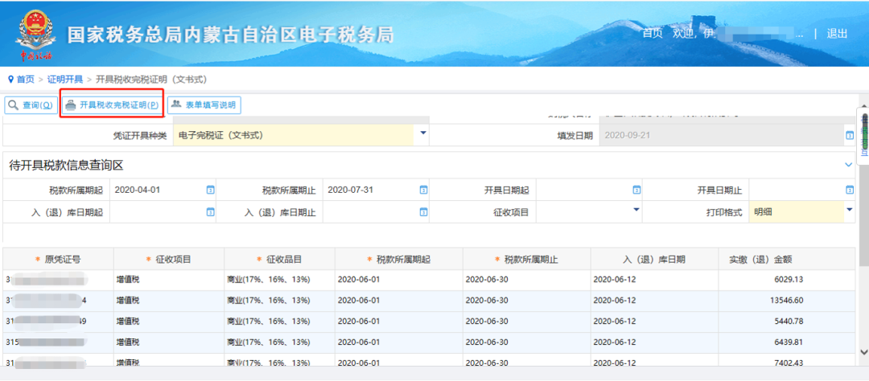Image resolution: width=869 pixels, height=381 pixels.
Task: Select row with amount 6439.81
Action: click(x=430, y=342)
